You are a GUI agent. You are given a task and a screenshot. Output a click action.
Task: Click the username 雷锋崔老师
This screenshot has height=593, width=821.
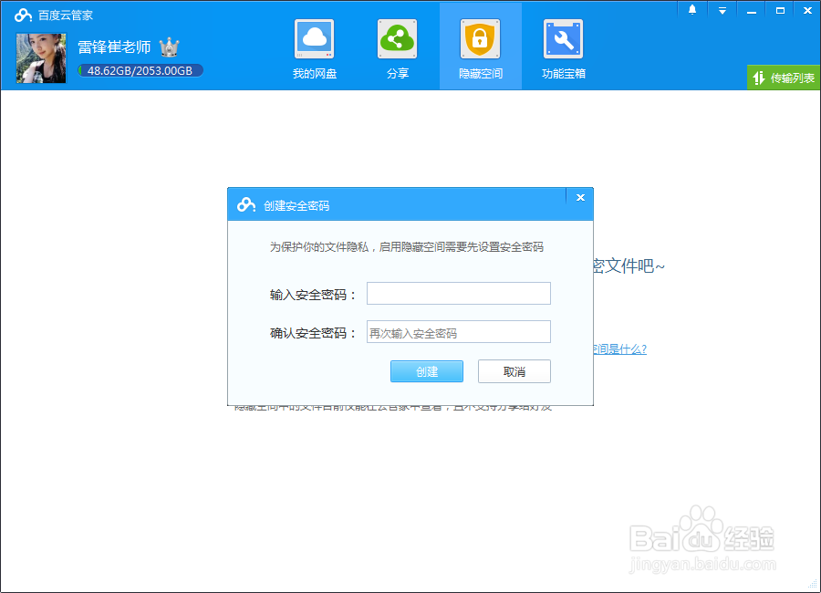(x=114, y=47)
